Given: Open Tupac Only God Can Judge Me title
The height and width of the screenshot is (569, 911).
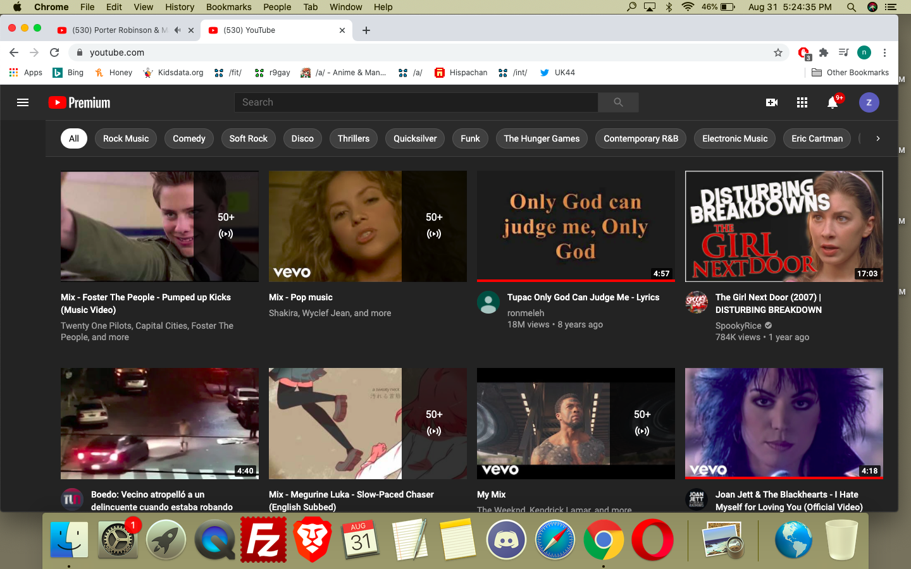Looking at the screenshot, I should 583,297.
